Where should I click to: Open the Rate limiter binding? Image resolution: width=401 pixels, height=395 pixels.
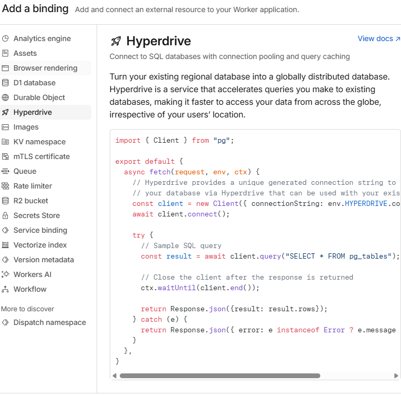[33, 186]
